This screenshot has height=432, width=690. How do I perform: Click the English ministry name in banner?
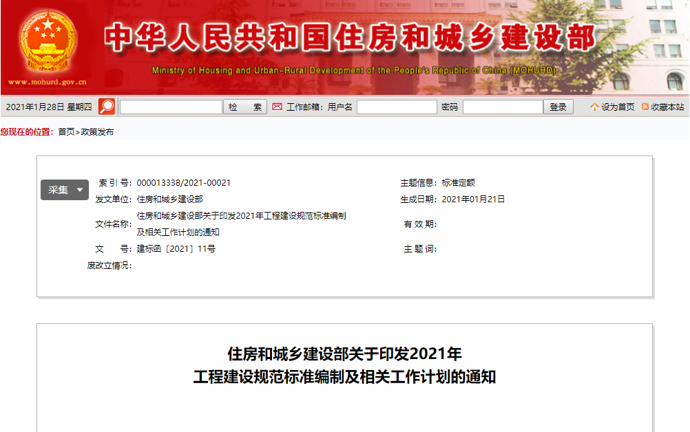point(354,70)
